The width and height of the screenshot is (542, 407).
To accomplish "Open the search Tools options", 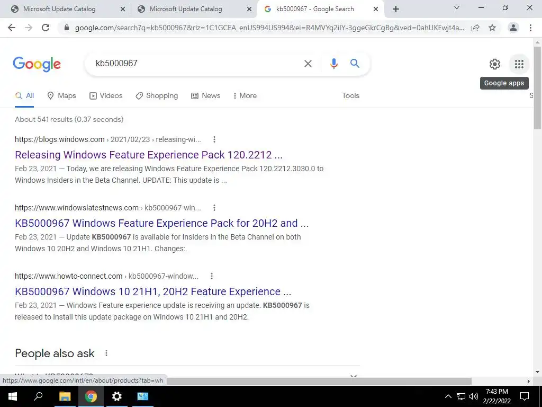I will [351, 96].
